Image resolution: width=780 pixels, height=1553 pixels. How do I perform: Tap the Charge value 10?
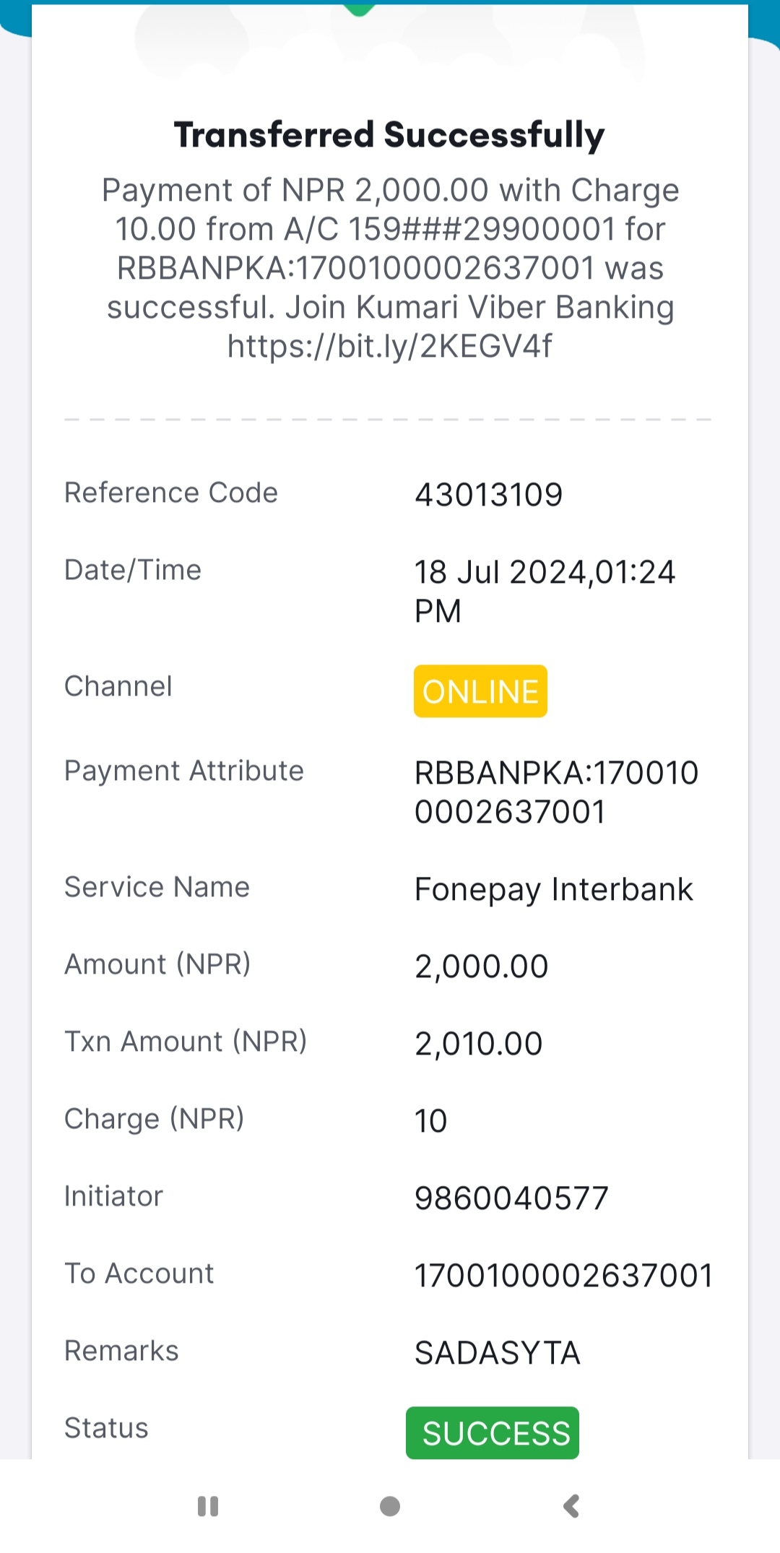coord(430,1121)
